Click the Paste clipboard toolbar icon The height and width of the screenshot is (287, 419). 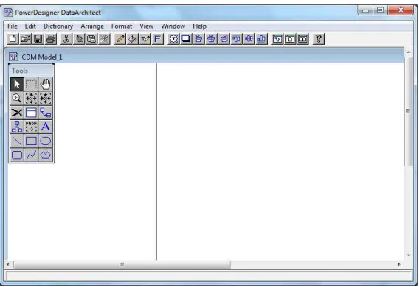click(x=91, y=39)
